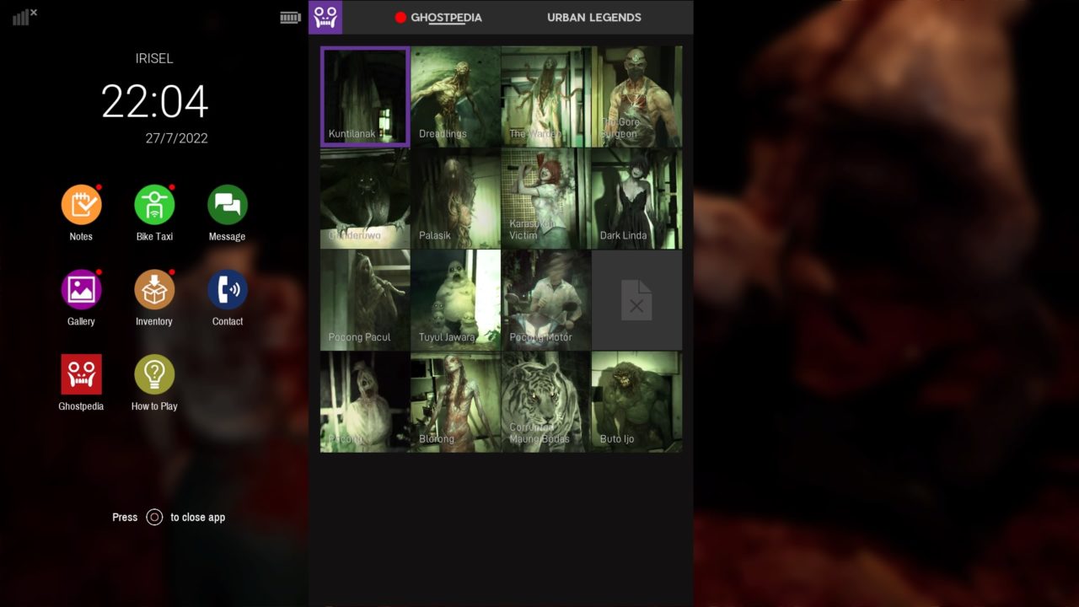
Task: Open The Gore Surgeon entry
Action: point(636,97)
